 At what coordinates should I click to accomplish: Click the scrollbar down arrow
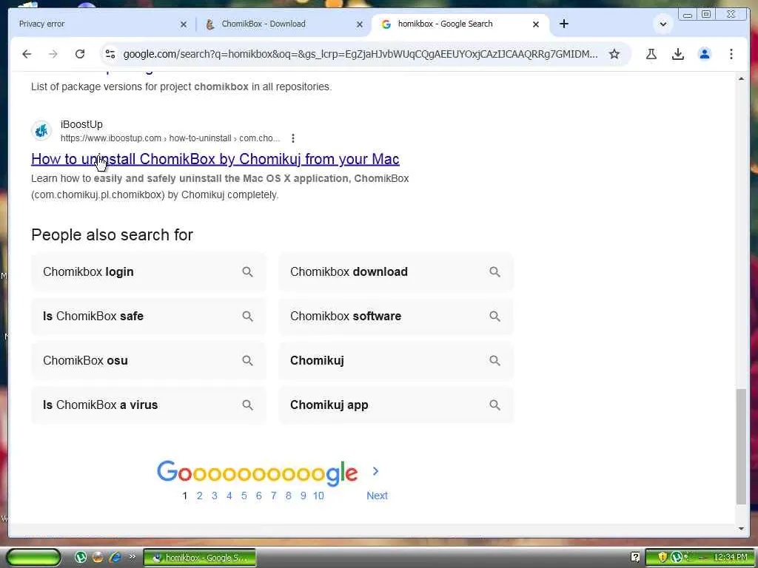[x=741, y=528]
